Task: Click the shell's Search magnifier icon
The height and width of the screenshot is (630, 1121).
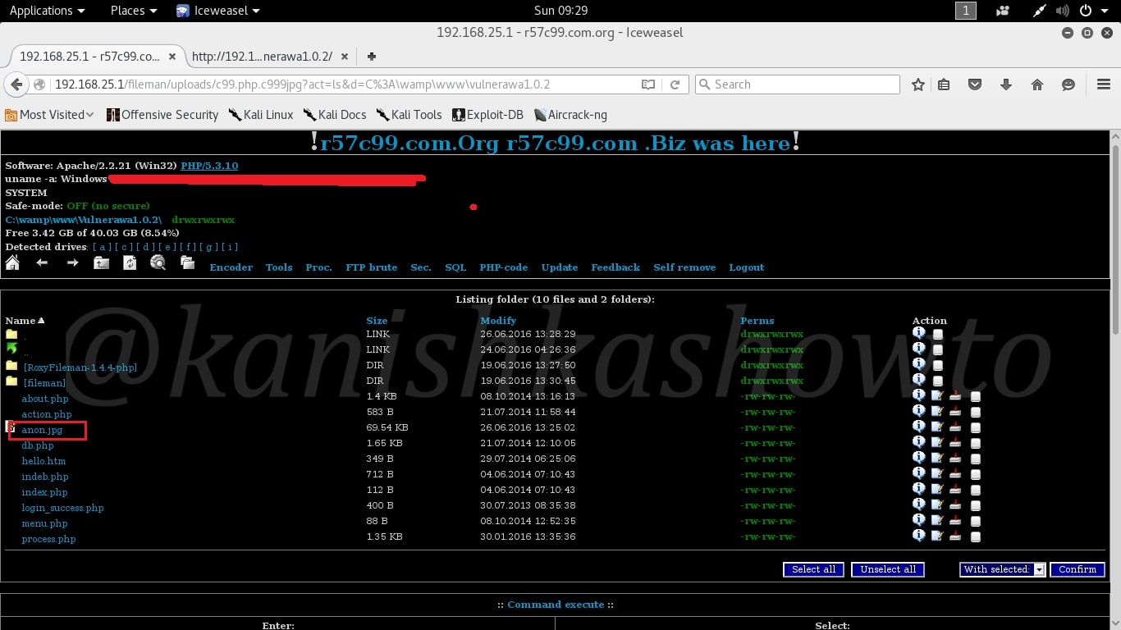Action: [158, 262]
